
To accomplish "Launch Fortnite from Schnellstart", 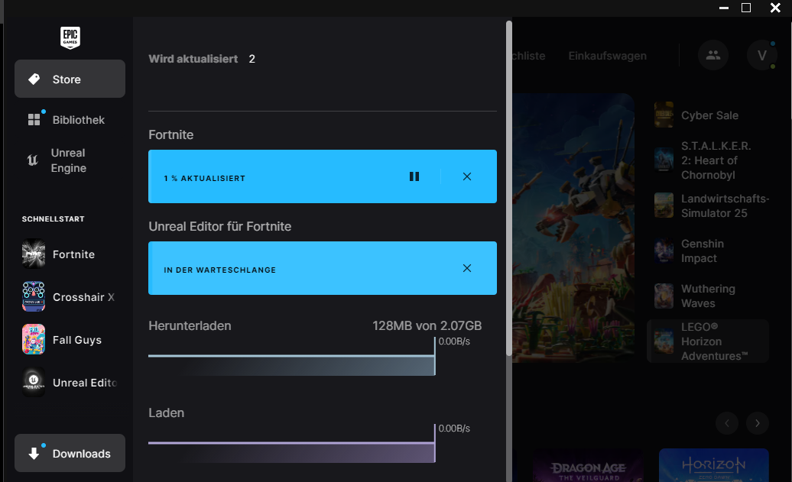I will pos(70,254).
